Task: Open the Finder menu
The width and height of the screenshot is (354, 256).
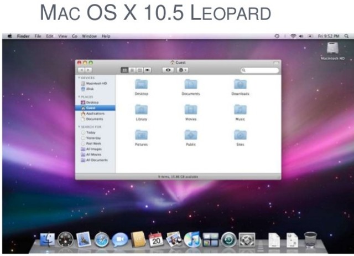Action: tap(23, 36)
